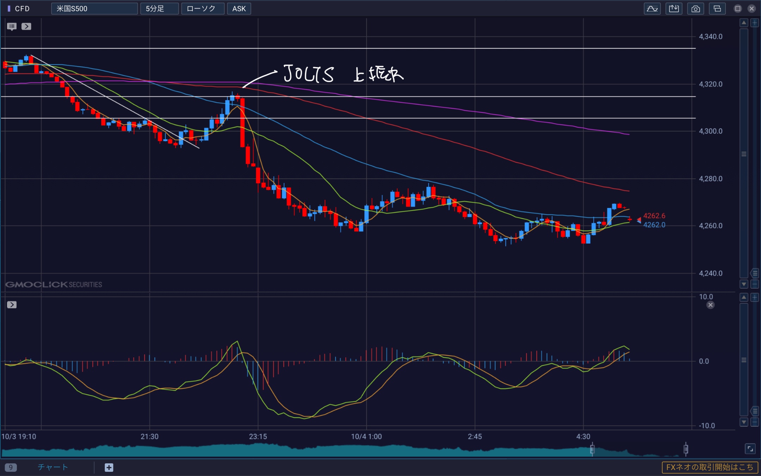The image size is (761, 476).
Task: Toggle the ASK price type button
Action: click(x=239, y=9)
